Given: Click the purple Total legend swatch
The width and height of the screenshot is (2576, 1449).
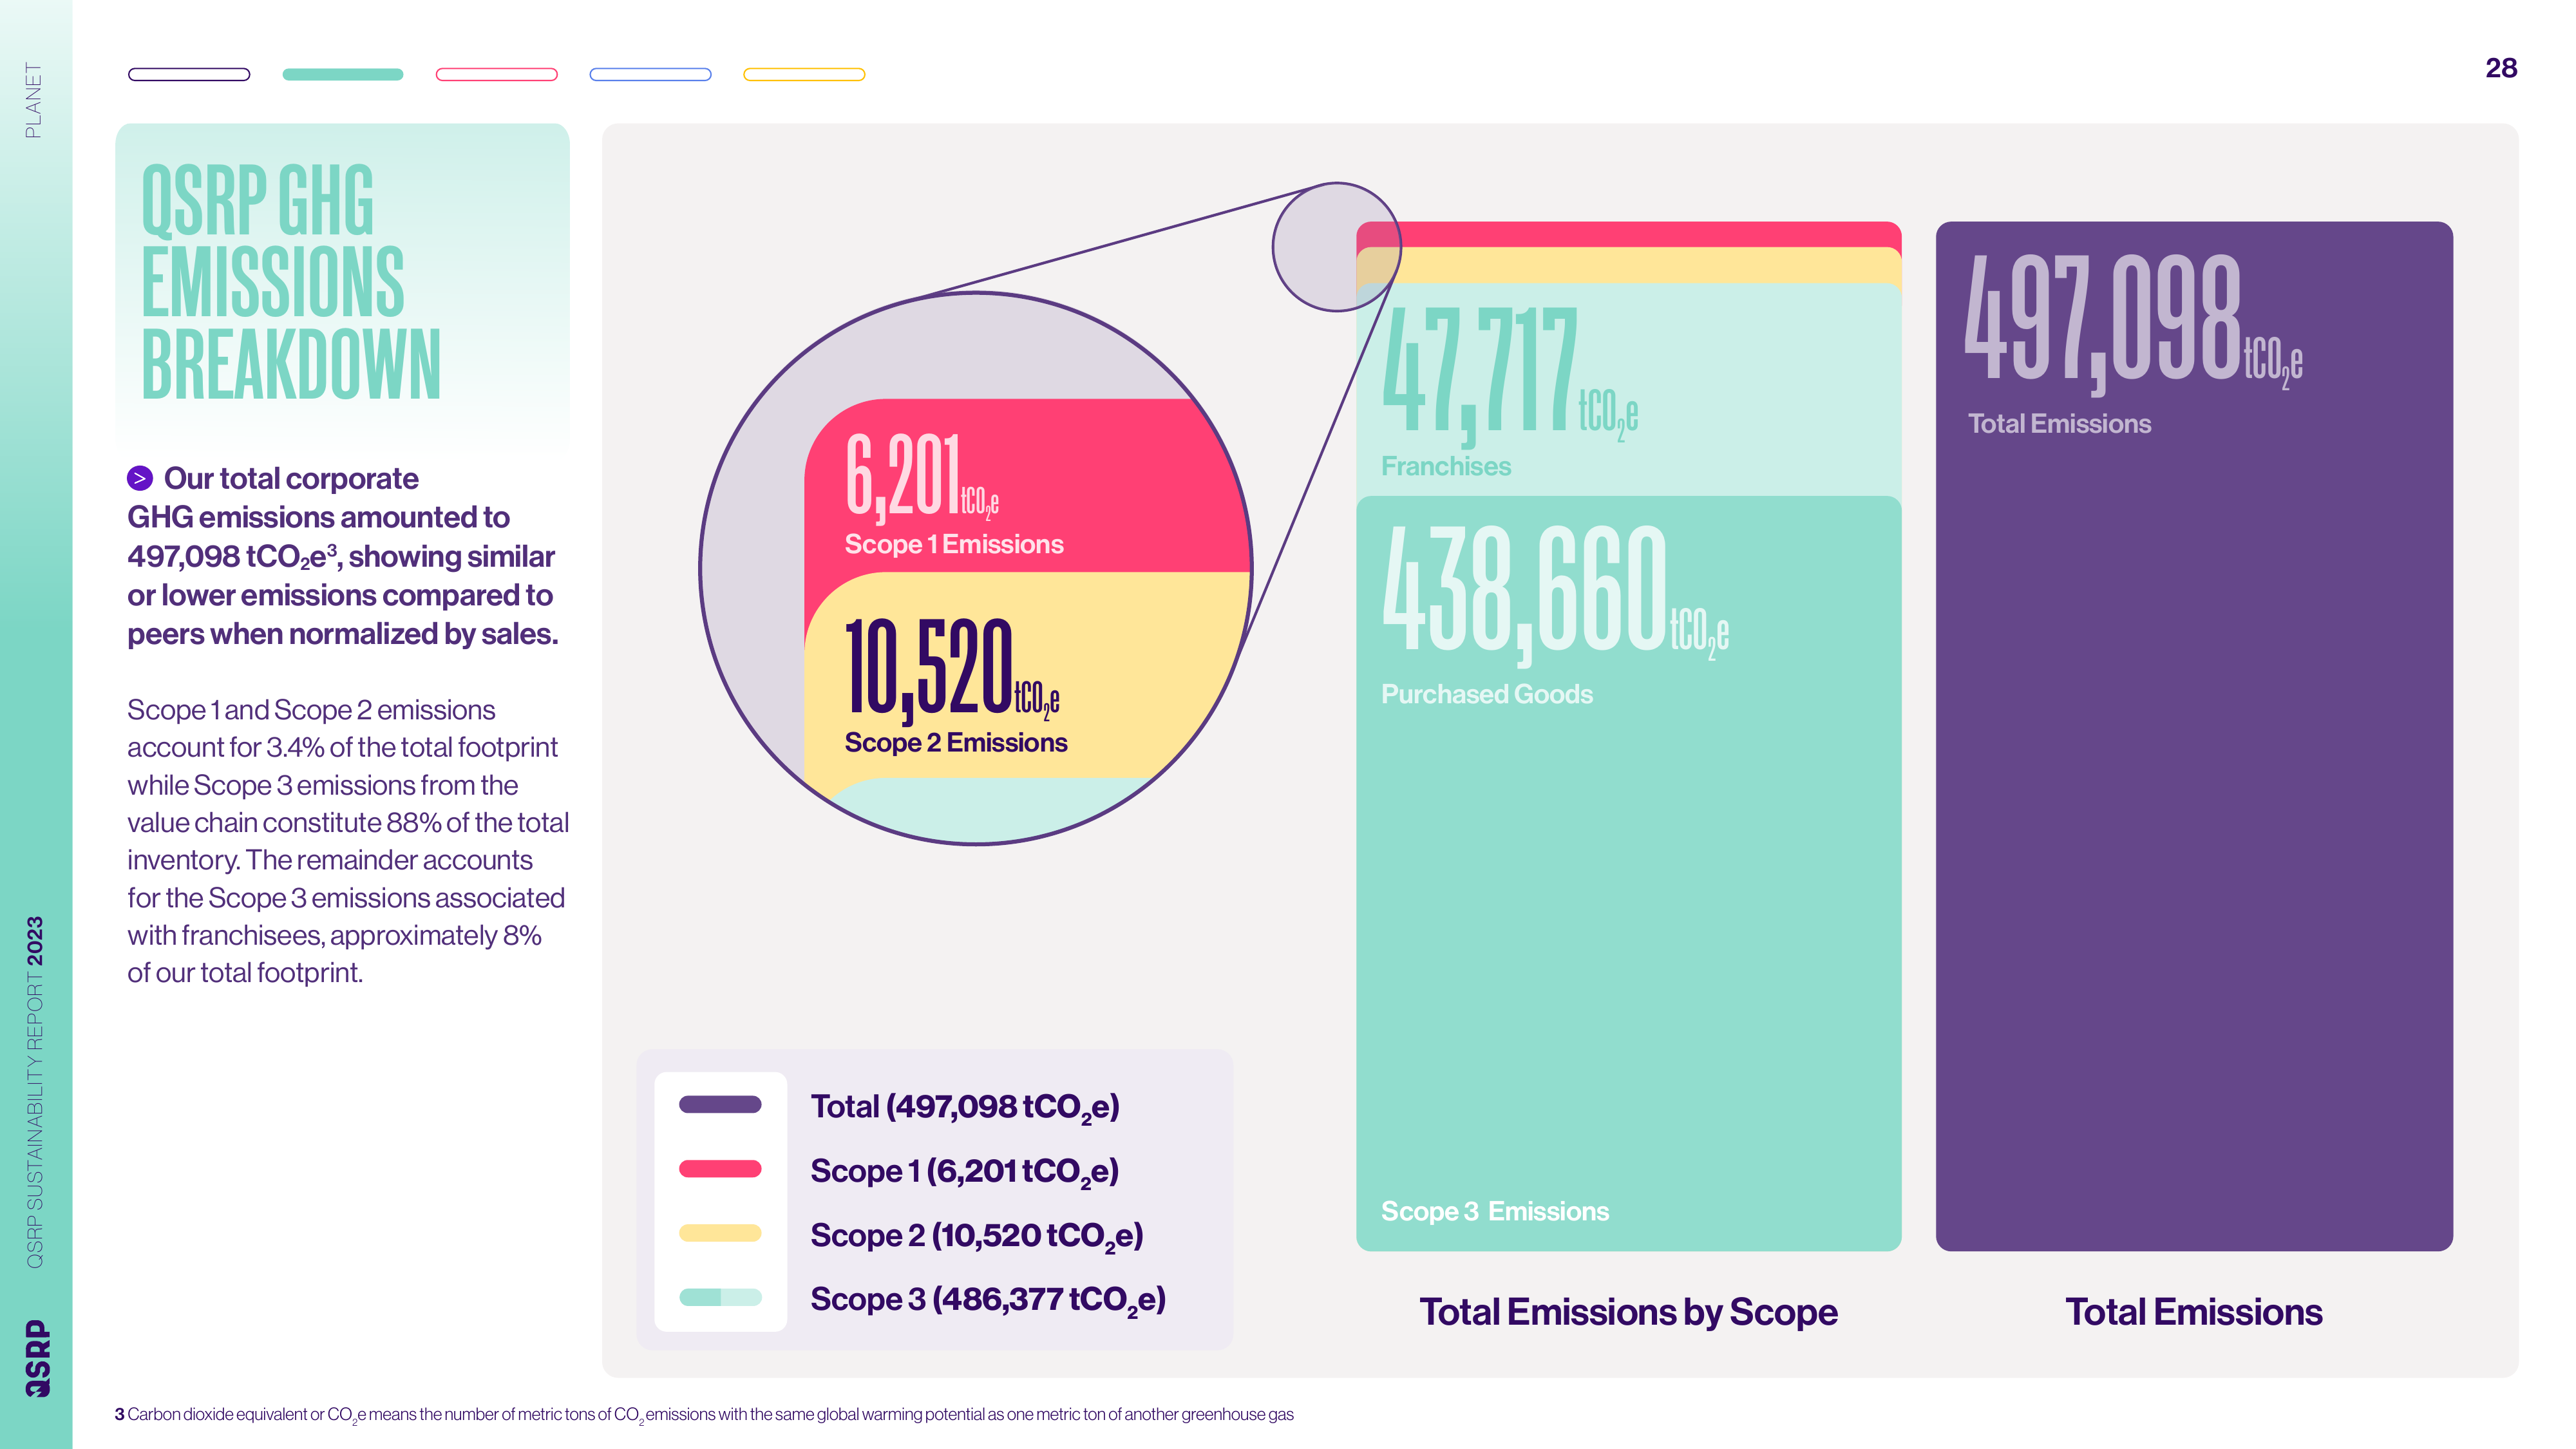Looking at the screenshot, I should 720,1104.
